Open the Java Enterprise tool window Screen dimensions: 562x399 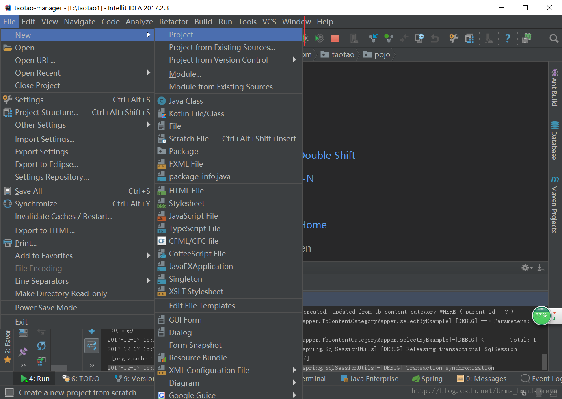pos(370,379)
